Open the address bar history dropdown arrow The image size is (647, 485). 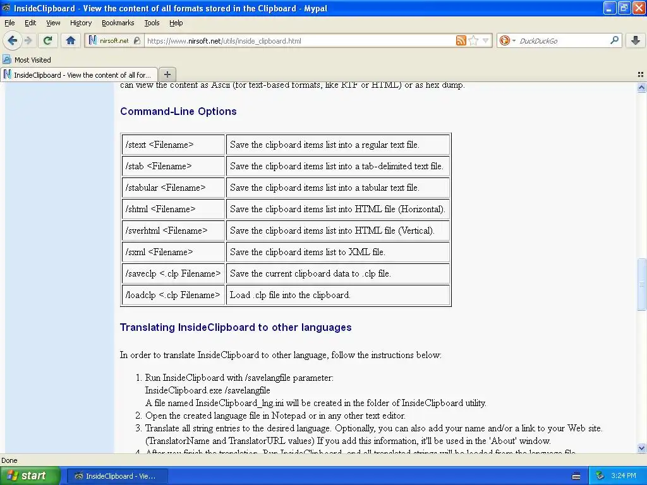pyautogui.click(x=486, y=40)
